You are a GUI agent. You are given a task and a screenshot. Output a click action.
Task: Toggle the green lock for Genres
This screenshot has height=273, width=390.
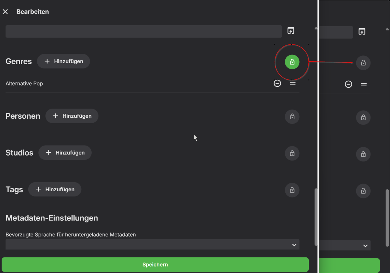coord(292,62)
